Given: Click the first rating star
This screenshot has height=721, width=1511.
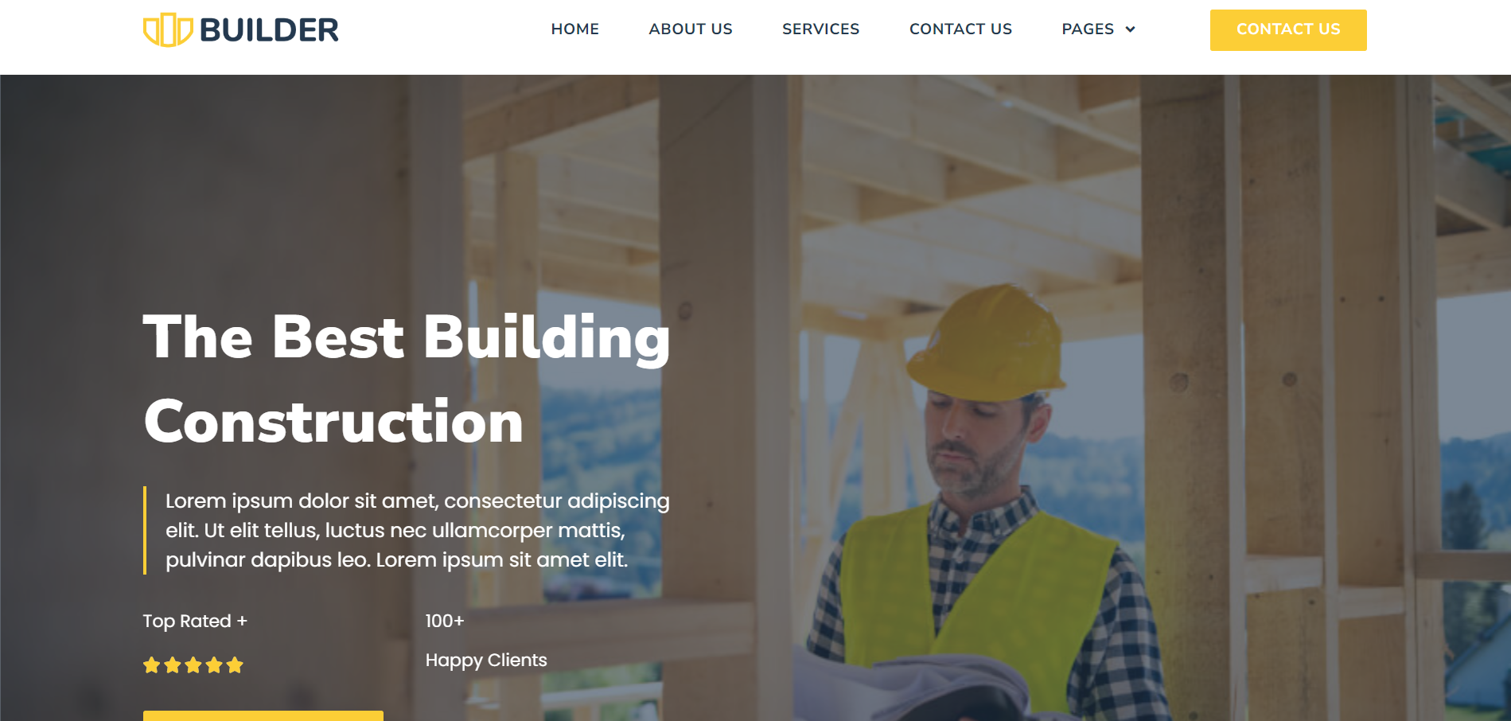Looking at the screenshot, I should [x=152, y=665].
